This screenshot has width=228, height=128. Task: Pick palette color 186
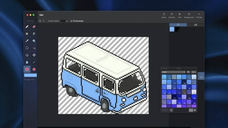pos(184,102)
